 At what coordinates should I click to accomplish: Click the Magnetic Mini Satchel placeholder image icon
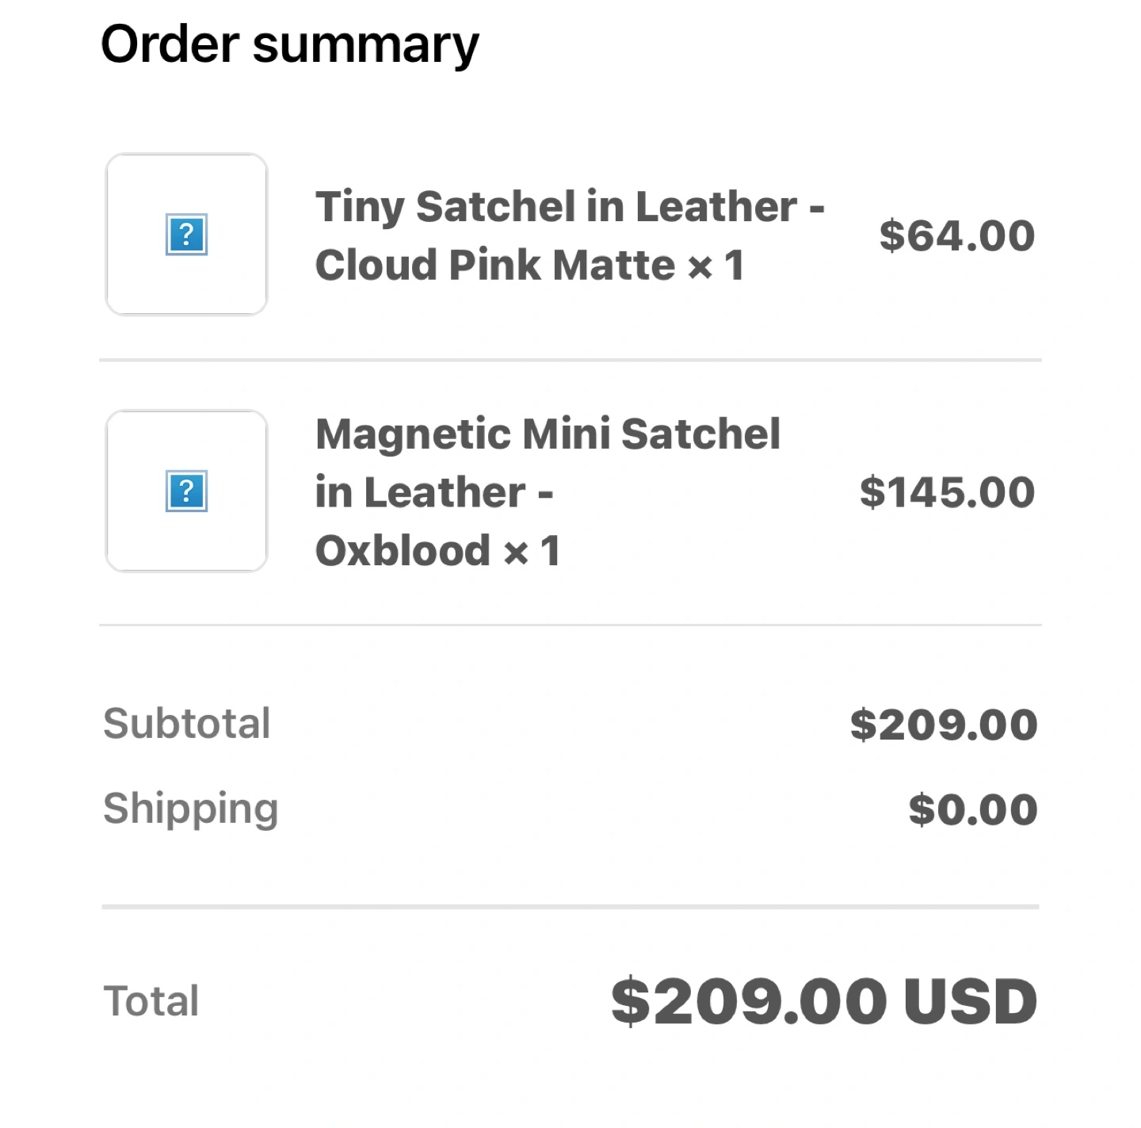click(186, 491)
